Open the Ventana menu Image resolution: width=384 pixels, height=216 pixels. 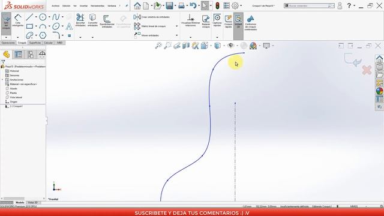pos(112,5)
